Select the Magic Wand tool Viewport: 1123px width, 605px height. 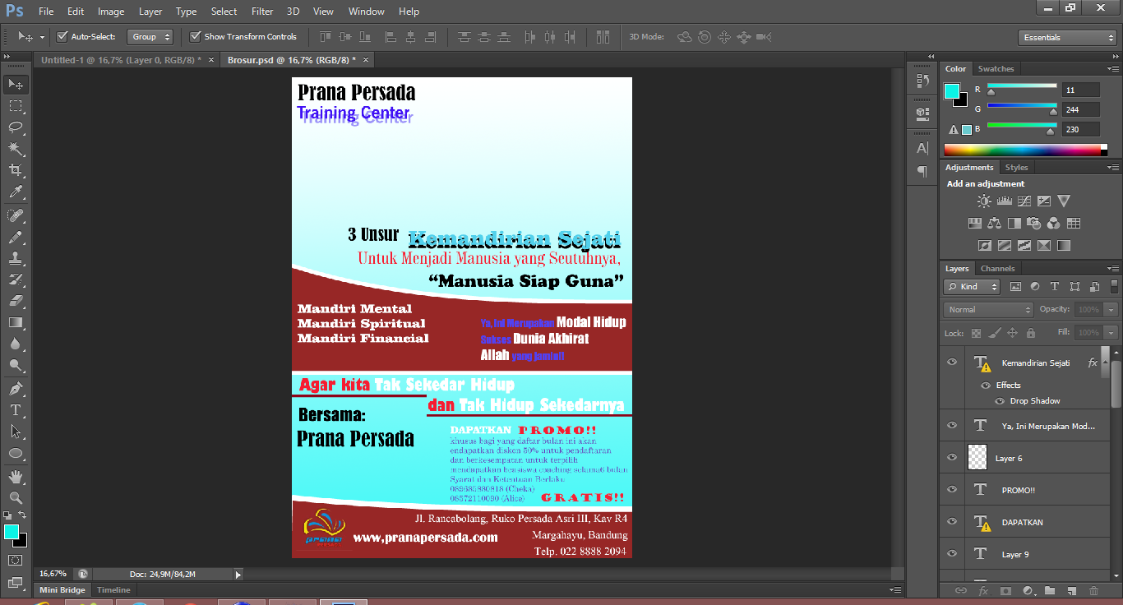tap(15, 149)
